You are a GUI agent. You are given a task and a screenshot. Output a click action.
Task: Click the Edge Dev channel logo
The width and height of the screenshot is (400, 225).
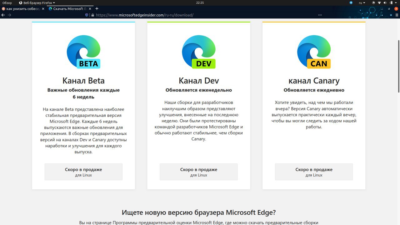click(199, 52)
